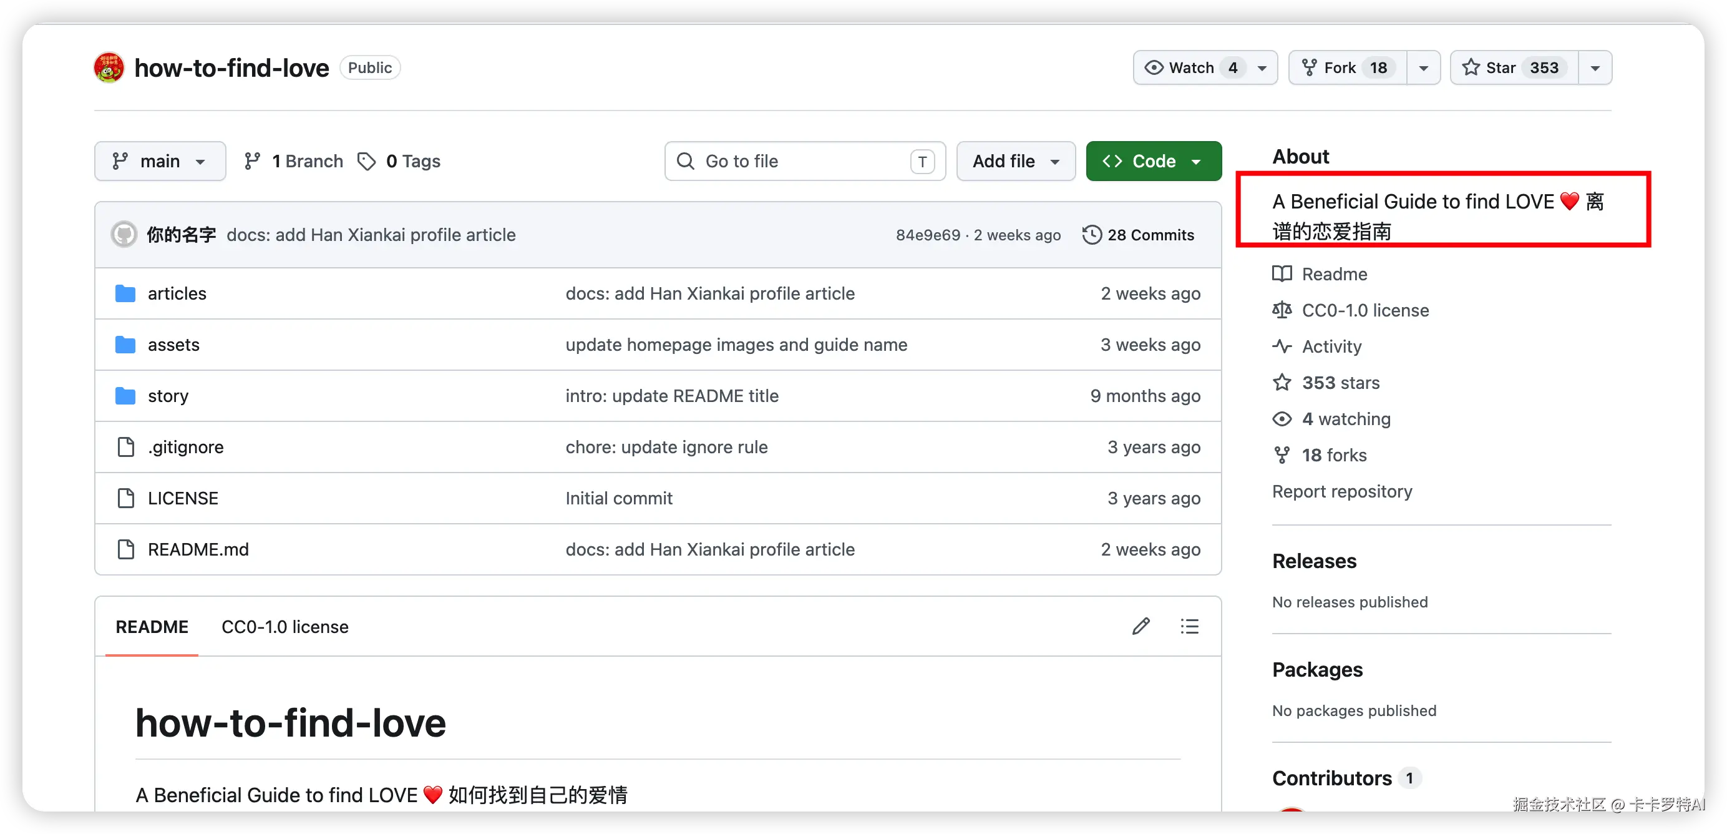
Task: Open the CC0-1.0 license link in About
Action: [1365, 310]
